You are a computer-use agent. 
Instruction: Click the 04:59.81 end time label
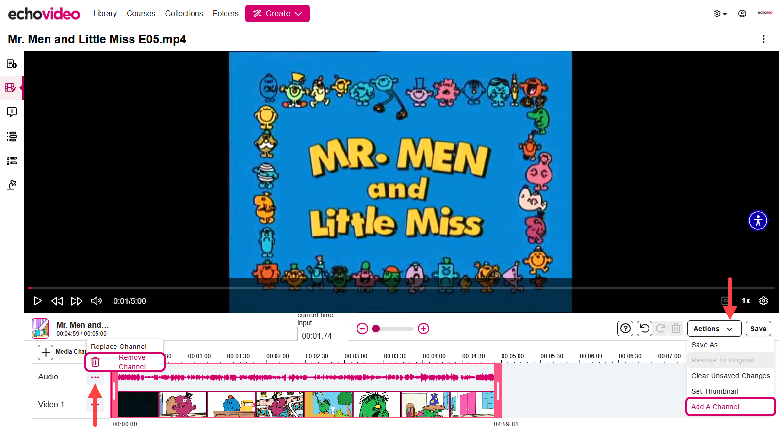(506, 424)
